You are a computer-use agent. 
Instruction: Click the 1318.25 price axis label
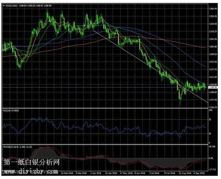(x=213, y=32)
